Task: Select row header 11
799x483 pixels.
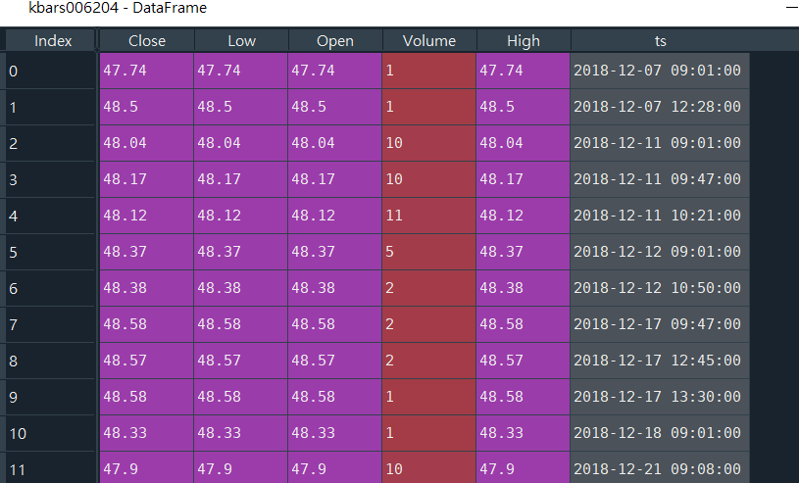Action: pos(50,467)
